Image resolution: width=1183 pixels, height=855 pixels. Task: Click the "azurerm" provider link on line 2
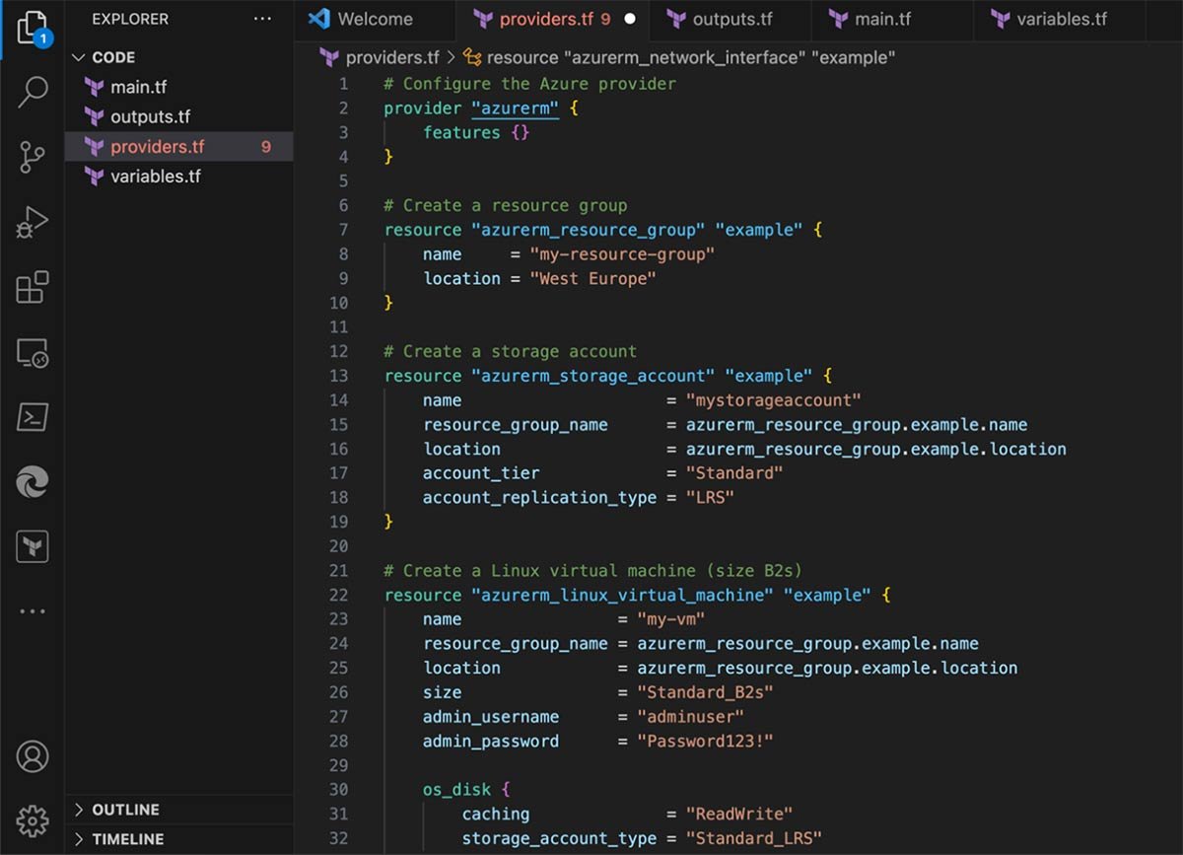[x=516, y=108]
